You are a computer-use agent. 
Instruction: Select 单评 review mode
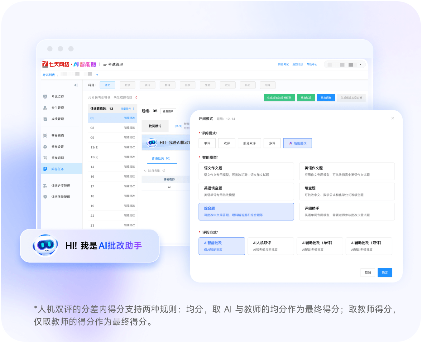point(207,143)
